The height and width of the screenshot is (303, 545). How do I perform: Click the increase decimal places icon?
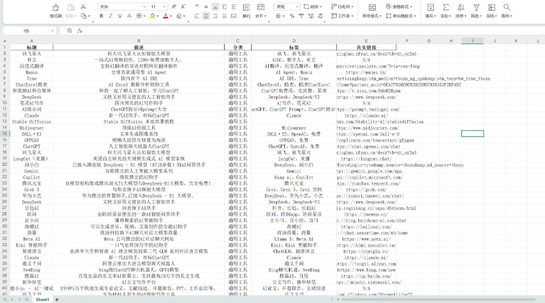311,16
